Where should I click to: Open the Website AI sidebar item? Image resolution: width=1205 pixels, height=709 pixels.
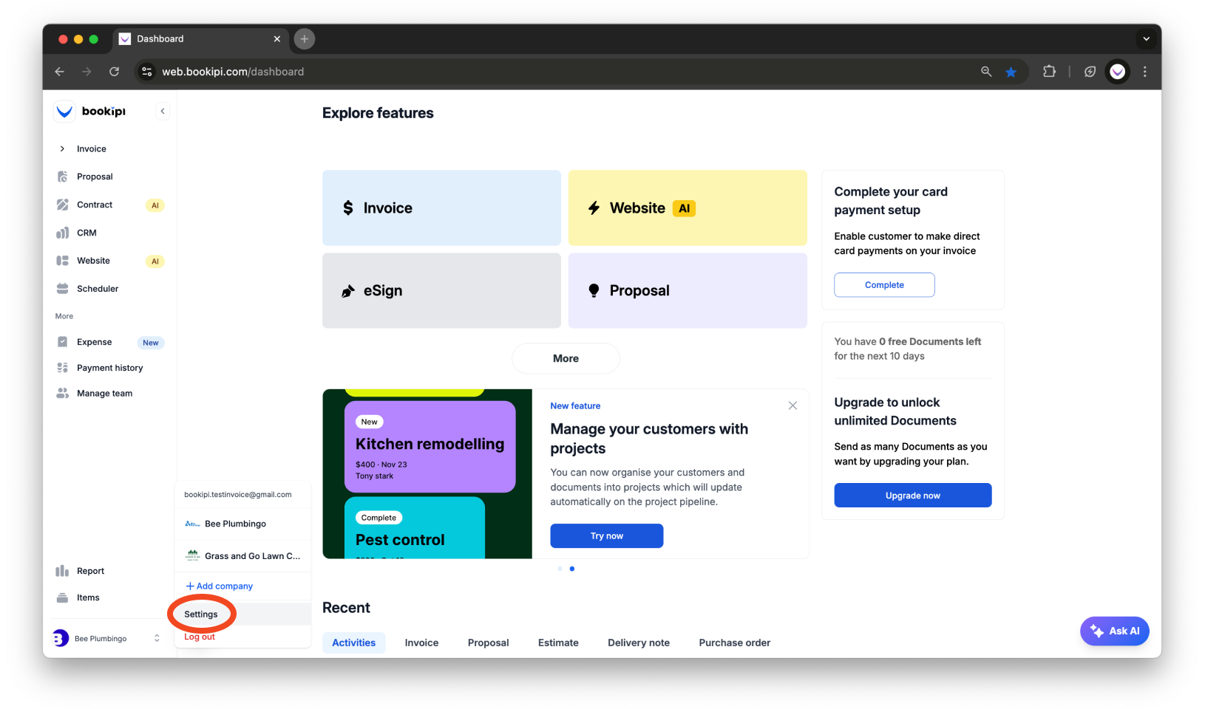coord(93,261)
